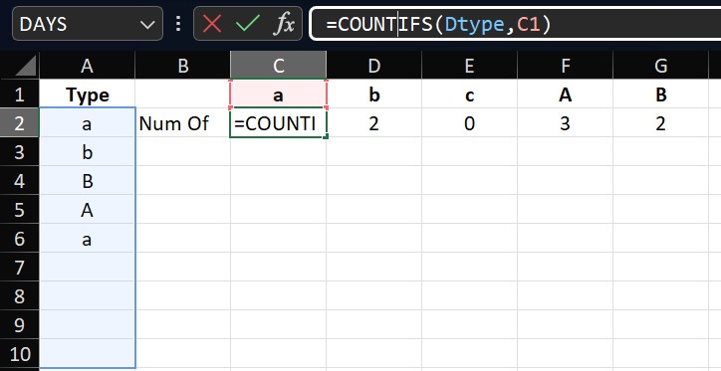Viewport: 721px width, 371px height.
Task: Click cell A5 containing uppercase A
Action: click(87, 210)
